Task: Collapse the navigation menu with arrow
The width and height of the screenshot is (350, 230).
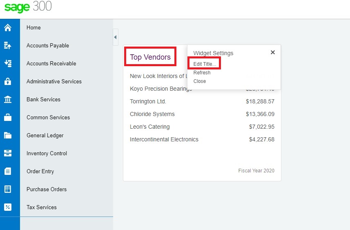Action: coord(116,37)
